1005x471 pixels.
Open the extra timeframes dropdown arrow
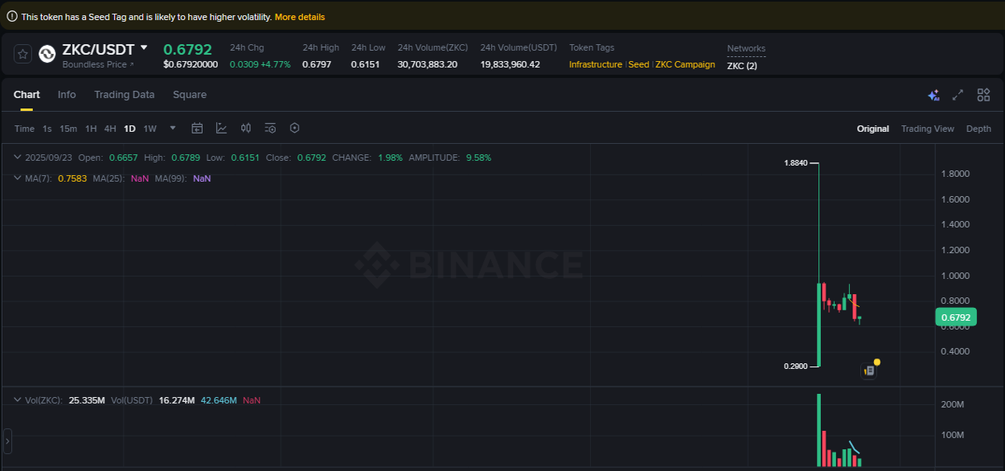pos(172,128)
